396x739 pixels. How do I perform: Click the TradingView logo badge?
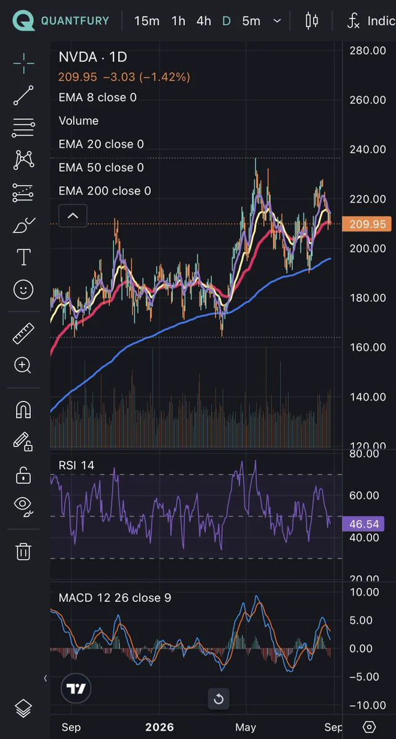point(76,689)
